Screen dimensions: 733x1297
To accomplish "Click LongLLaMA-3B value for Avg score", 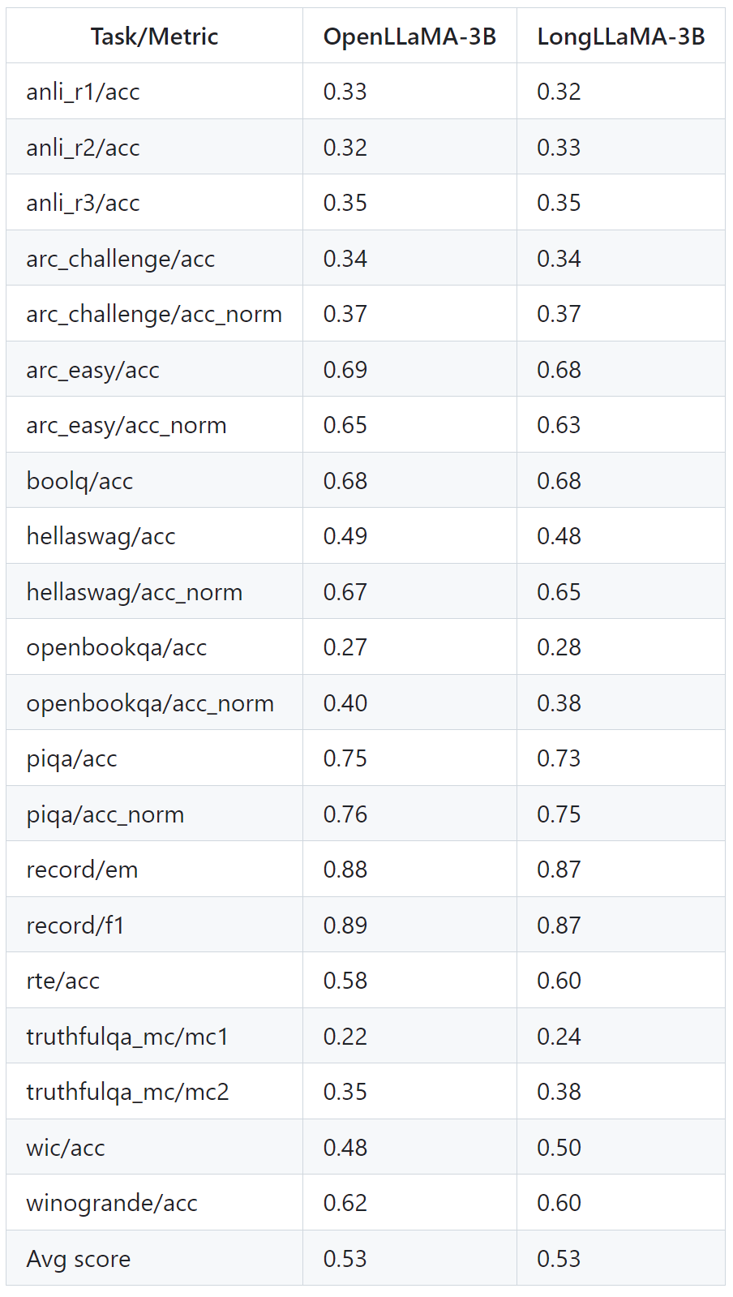I will pyautogui.click(x=559, y=1259).
